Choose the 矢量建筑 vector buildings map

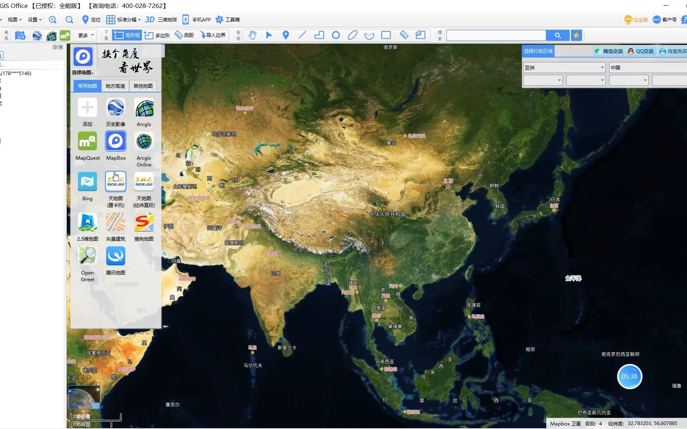coord(116,227)
